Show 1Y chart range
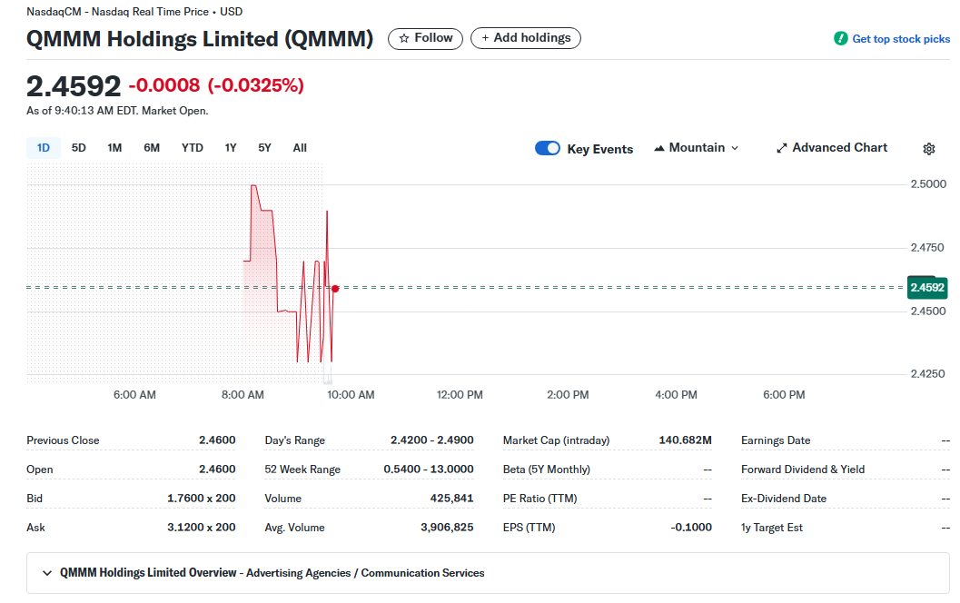The image size is (960, 603). point(231,148)
